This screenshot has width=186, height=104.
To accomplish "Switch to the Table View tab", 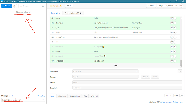I will pyautogui.click(x=56, y=13).
